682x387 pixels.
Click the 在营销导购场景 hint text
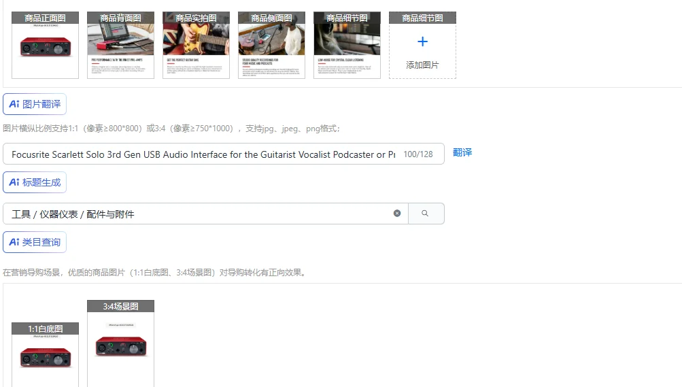[155, 273]
